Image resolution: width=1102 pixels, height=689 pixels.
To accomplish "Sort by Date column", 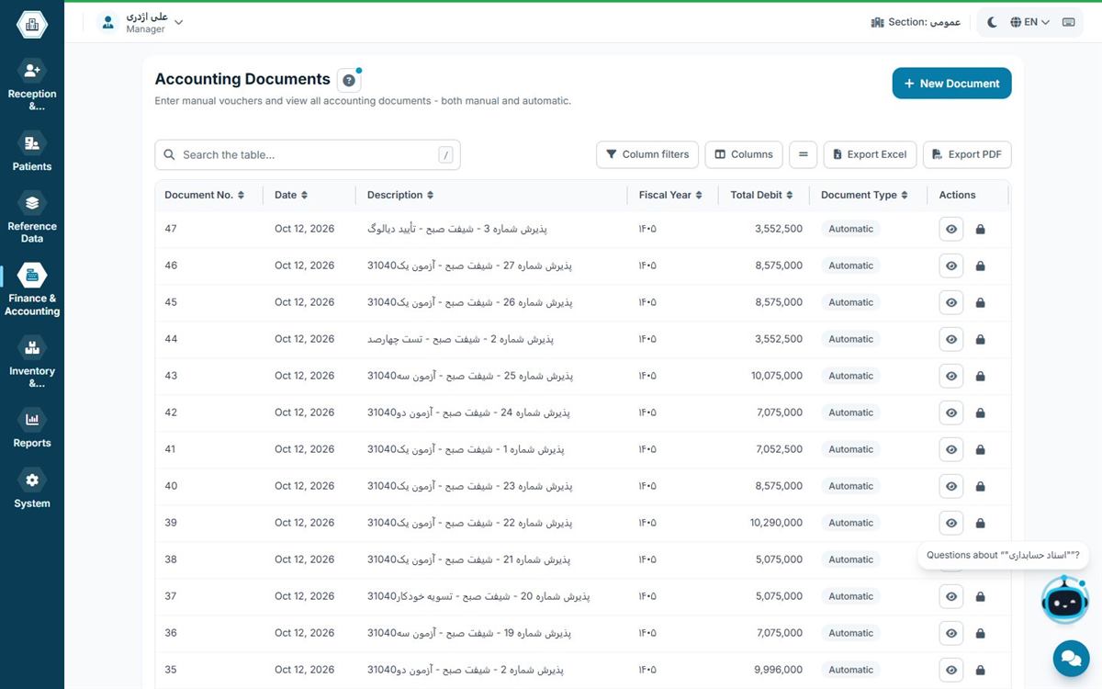I will [x=291, y=195].
